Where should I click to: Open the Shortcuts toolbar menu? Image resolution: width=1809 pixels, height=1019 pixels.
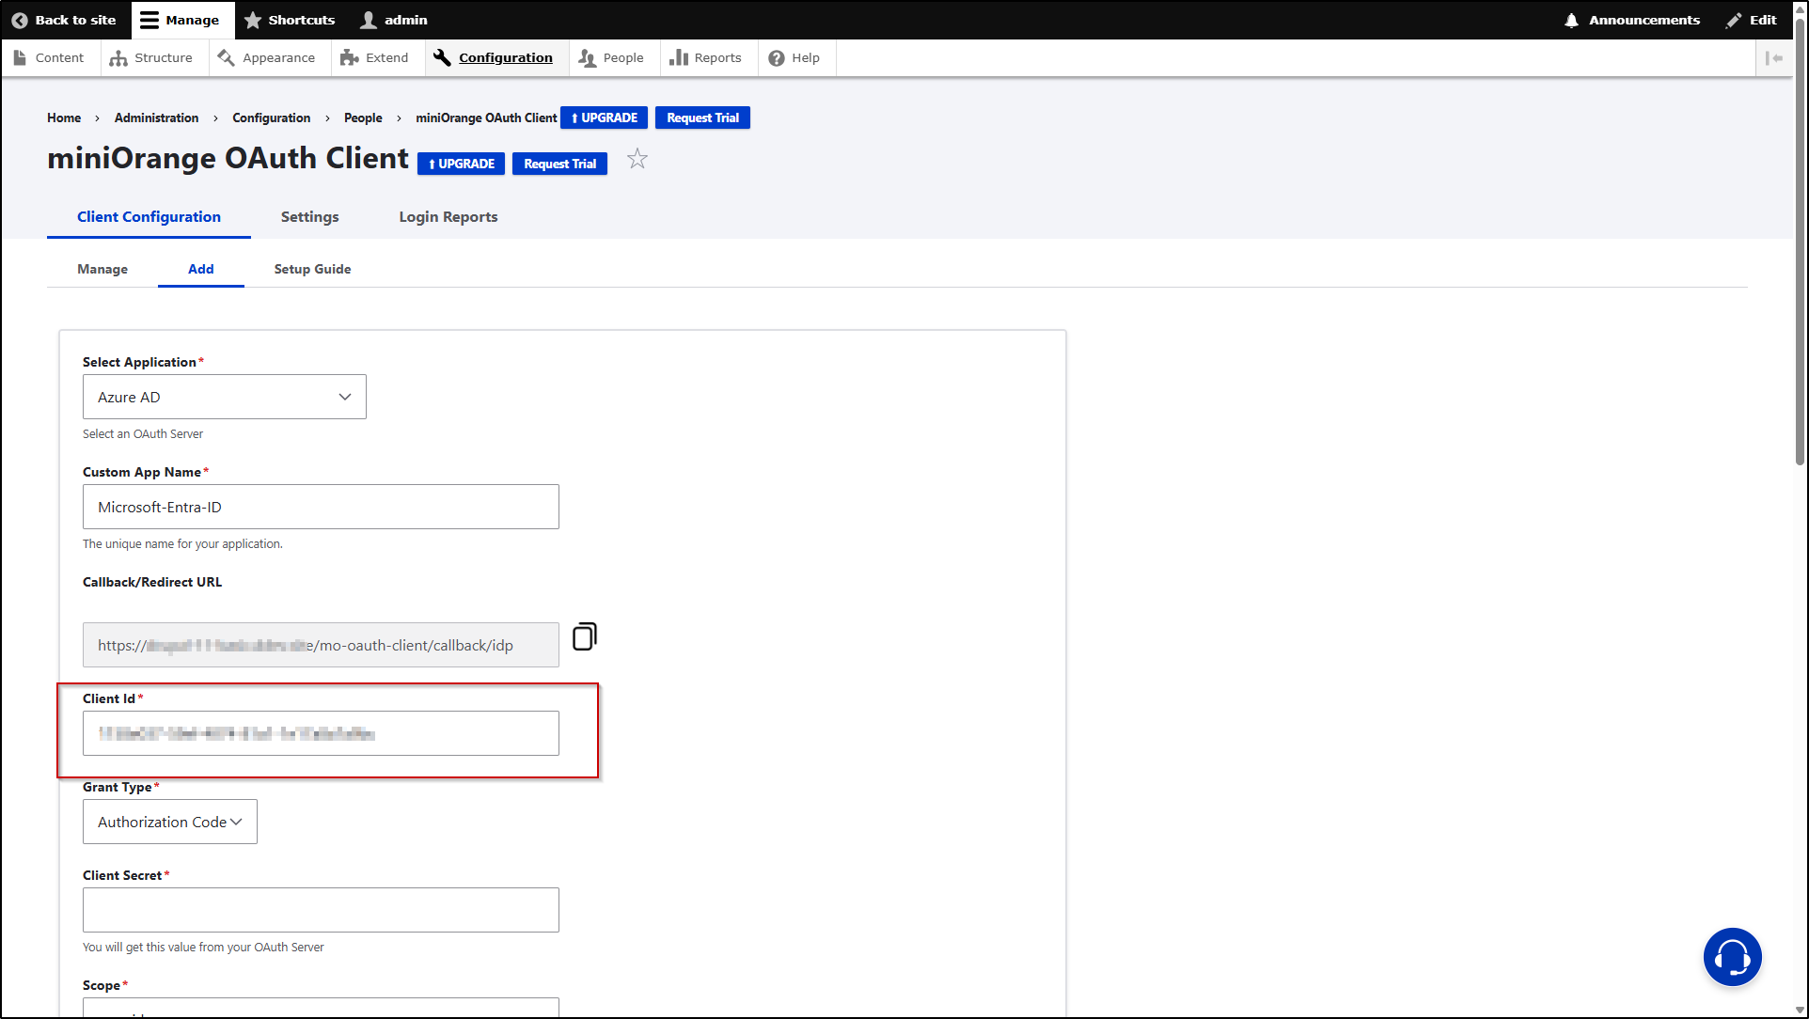click(x=290, y=20)
